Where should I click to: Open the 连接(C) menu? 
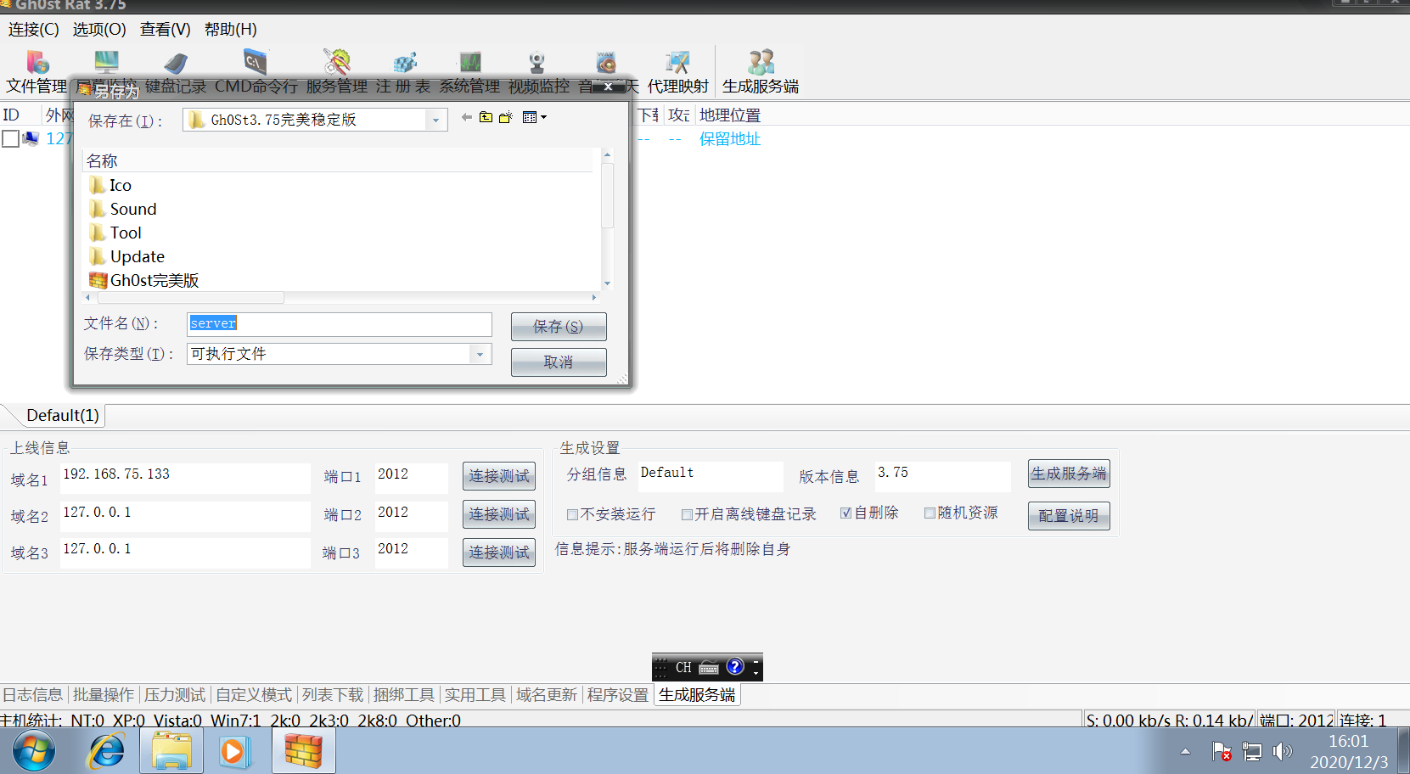coord(34,30)
